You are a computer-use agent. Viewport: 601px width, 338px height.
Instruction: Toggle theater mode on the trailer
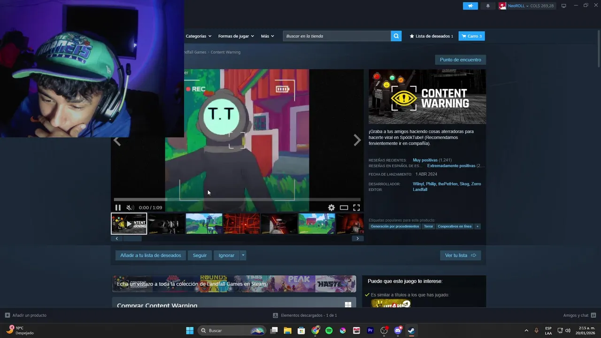pos(344,207)
